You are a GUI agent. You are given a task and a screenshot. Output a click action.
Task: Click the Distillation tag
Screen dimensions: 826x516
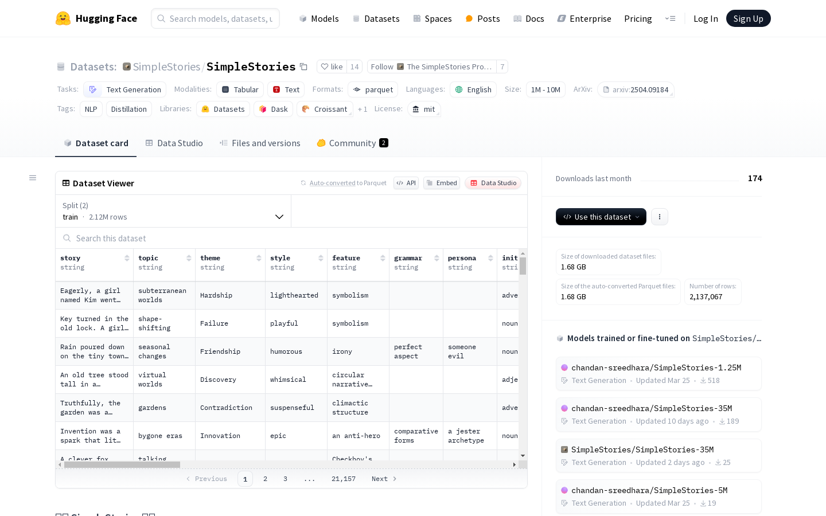[x=128, y=109]
